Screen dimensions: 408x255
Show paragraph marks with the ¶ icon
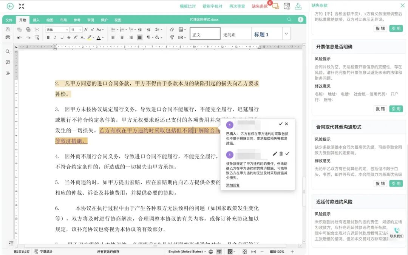click(148, 37)
